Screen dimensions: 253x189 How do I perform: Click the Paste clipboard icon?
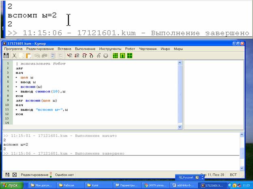pyautogui.click(x=28, y=56)
